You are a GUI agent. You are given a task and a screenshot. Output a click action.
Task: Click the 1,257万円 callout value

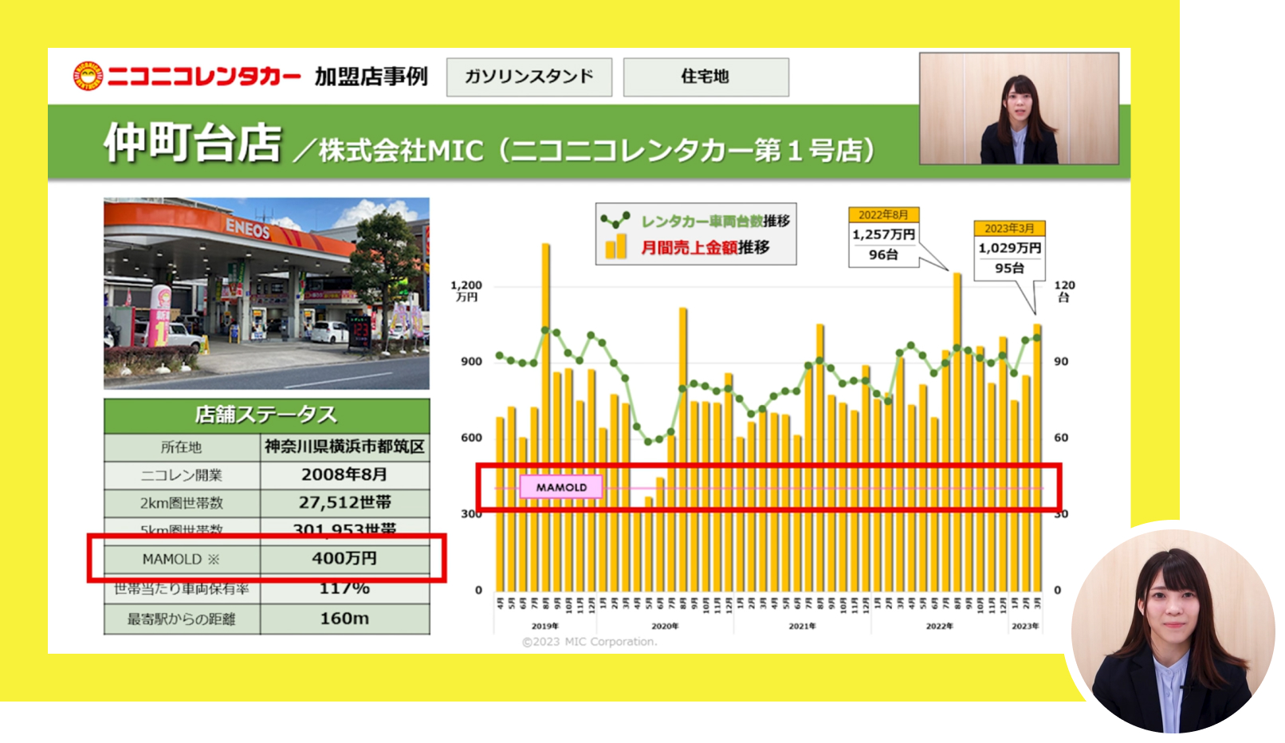tap(883, 234)
